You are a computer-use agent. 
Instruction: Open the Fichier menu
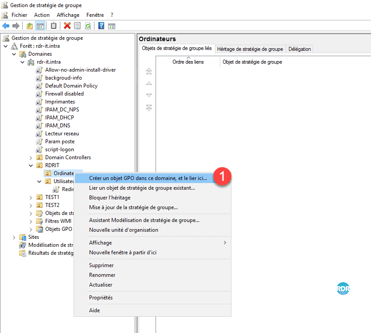19,15
